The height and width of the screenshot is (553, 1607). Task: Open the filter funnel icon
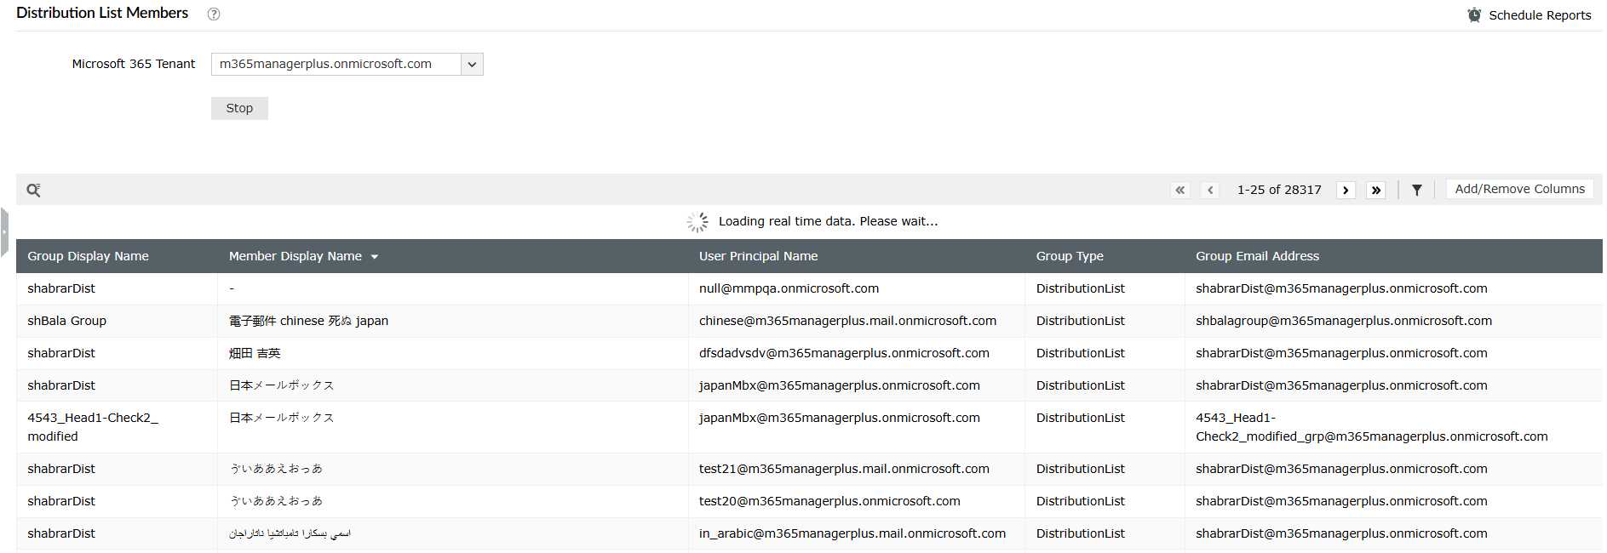pos(1416,190)
